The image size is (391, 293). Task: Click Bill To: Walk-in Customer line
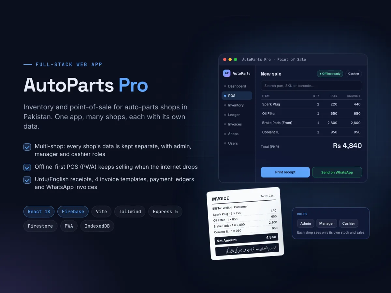click(x=230, y=207)
